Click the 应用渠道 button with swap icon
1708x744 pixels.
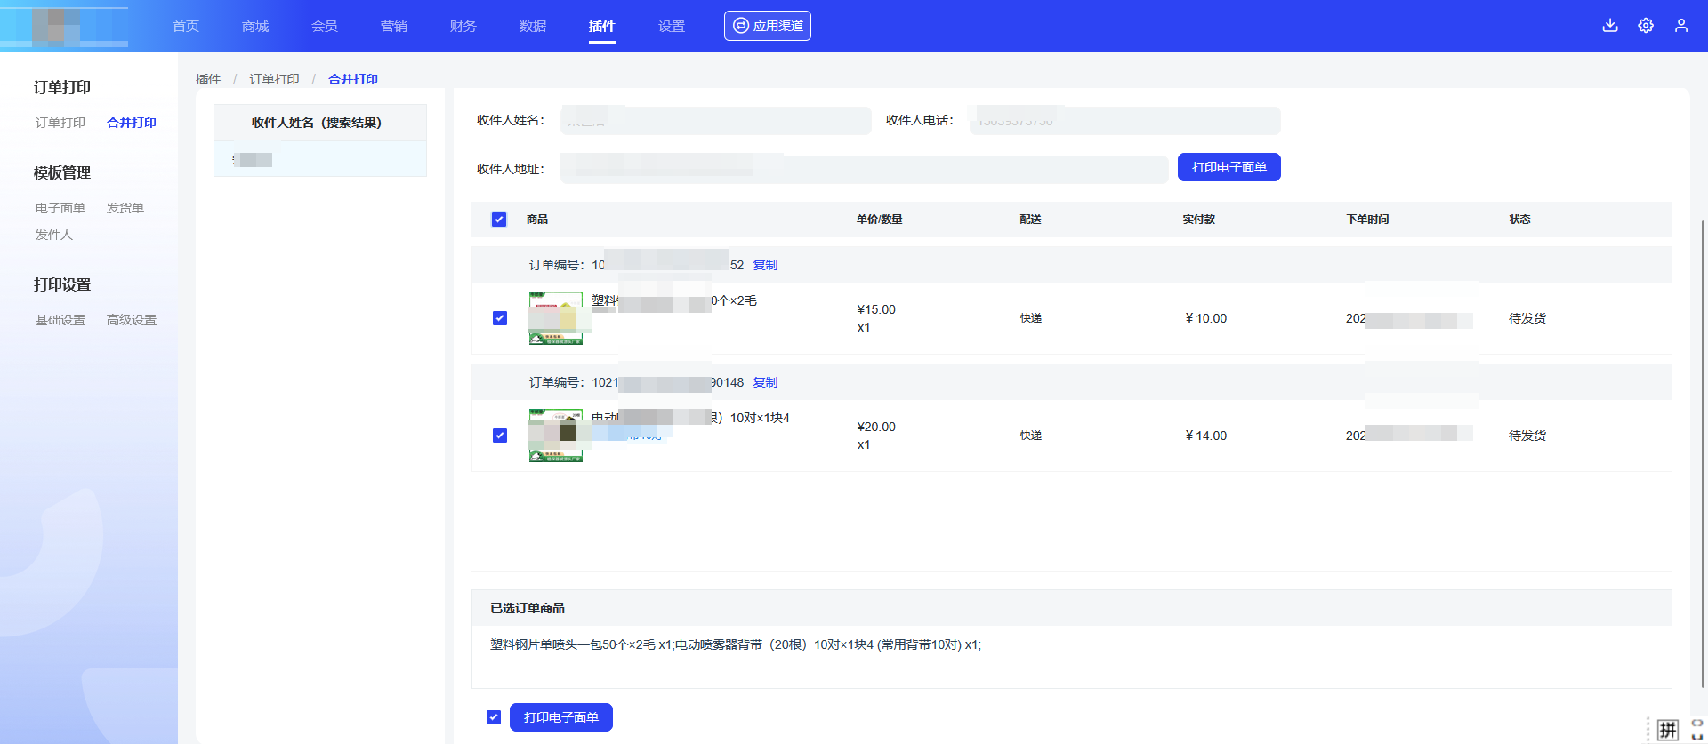(x=767, y=26)
